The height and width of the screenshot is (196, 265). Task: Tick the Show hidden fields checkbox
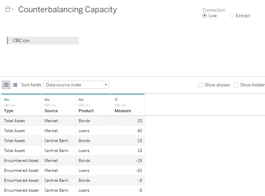tap(236, 85)
